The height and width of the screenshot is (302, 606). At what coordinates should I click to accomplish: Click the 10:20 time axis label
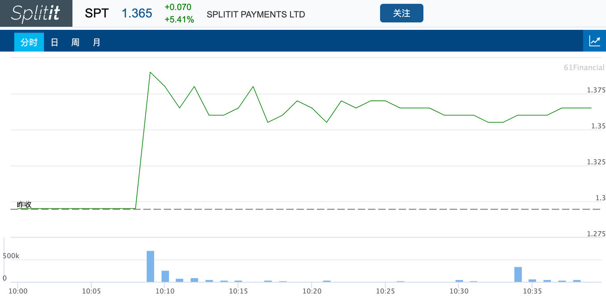312,291
